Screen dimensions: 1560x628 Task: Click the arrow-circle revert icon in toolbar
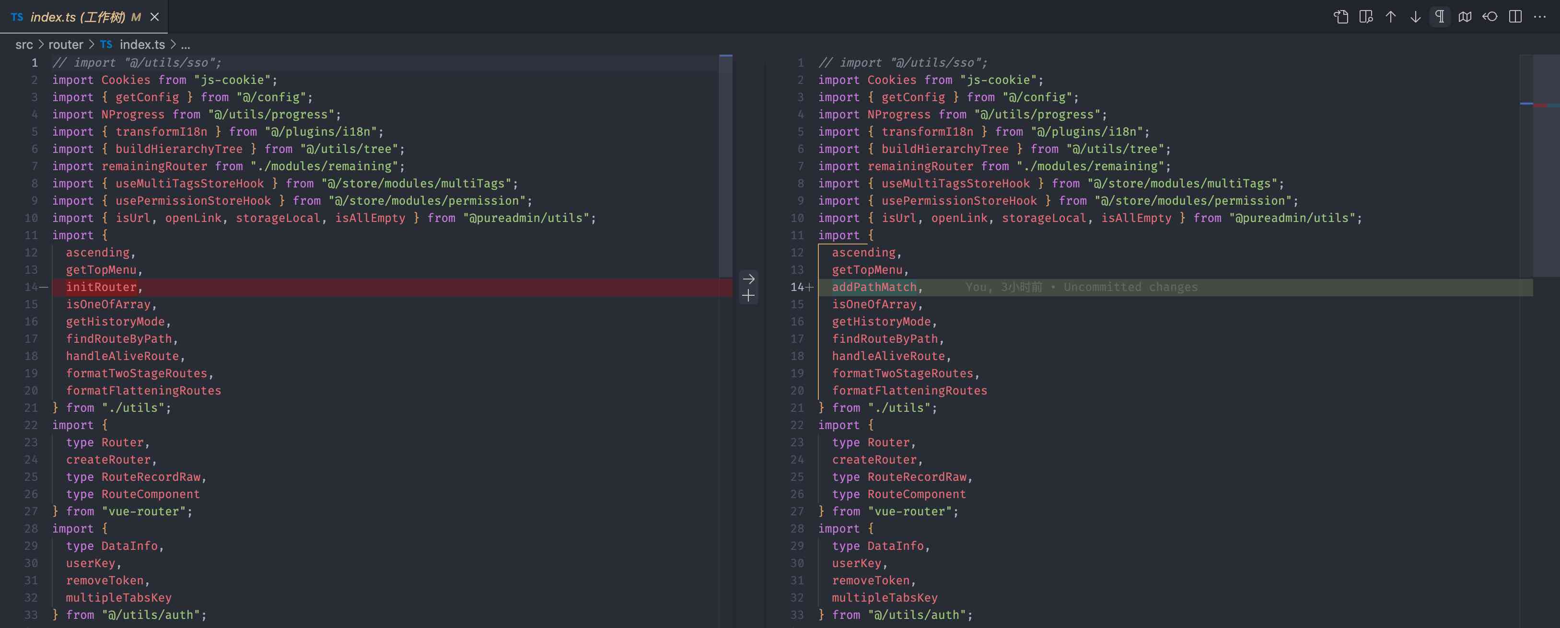[x=1490, y=17]
